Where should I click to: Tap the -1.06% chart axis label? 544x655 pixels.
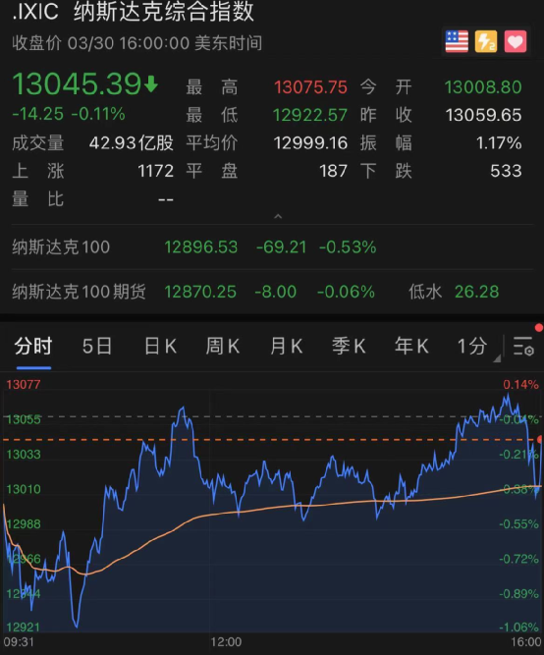[518, 627]
